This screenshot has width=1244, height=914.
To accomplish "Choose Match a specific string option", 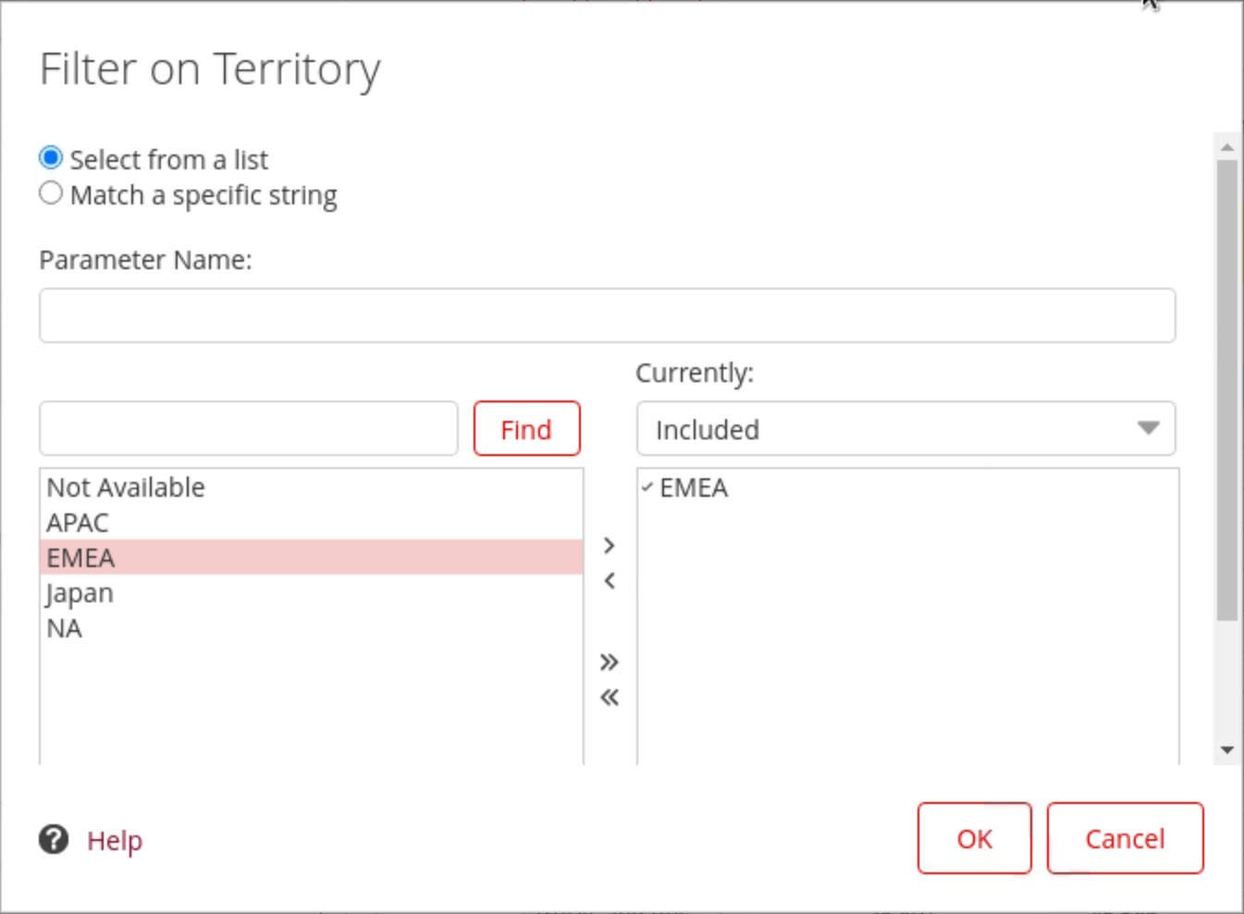I will [51, 193].
